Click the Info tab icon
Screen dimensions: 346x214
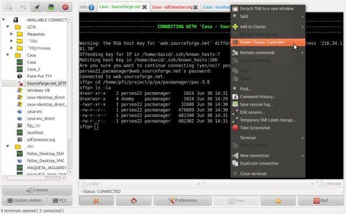tap(91, 7)
